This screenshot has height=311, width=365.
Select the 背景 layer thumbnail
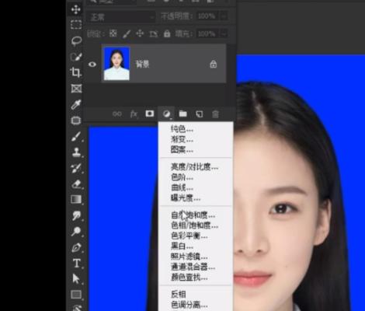(116, 64)
